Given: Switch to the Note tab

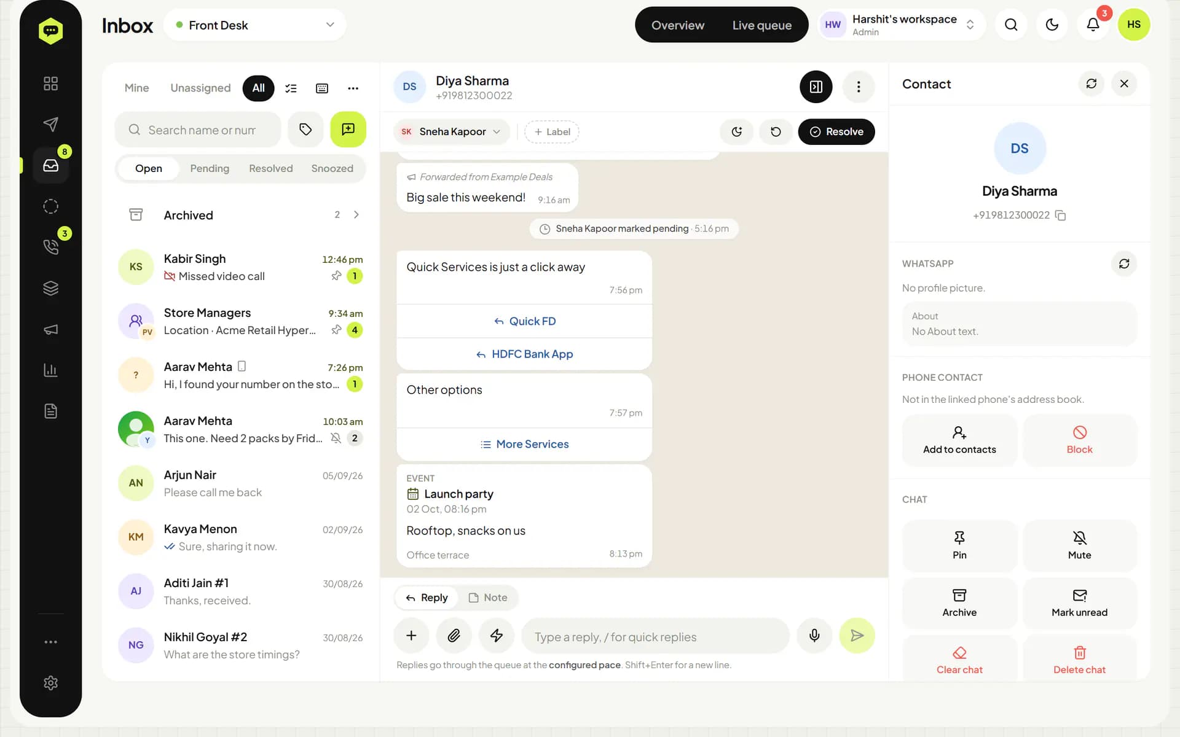Looking at the screenshot, I should pyautogui.click(x=488, y=598).
